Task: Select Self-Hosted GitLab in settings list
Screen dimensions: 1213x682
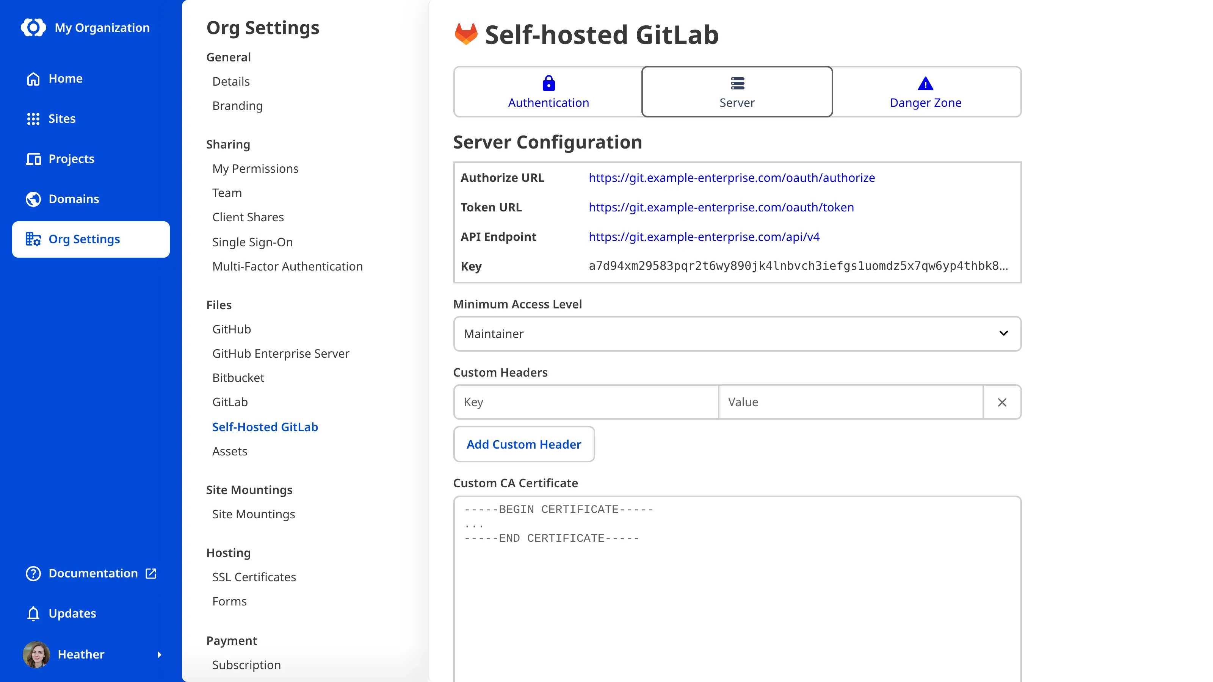Action: (265, 427)
